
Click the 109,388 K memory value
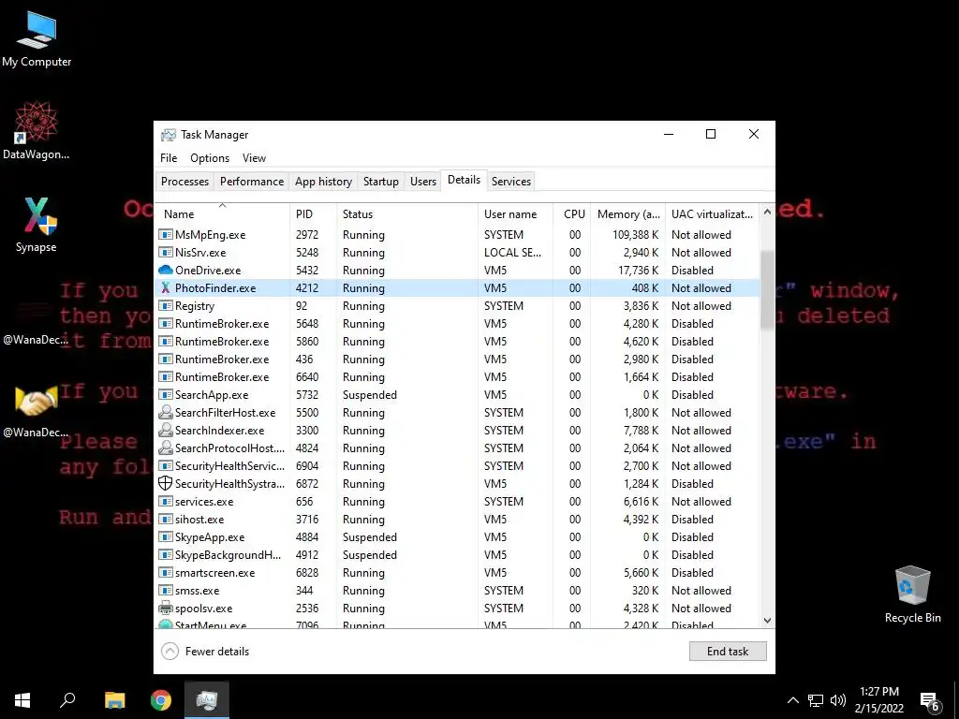coord(636,235)
